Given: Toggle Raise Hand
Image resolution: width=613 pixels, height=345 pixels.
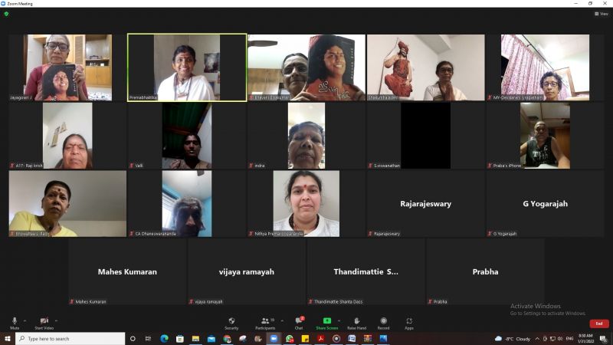Looking at the screenshot, I should click(356, 323).
